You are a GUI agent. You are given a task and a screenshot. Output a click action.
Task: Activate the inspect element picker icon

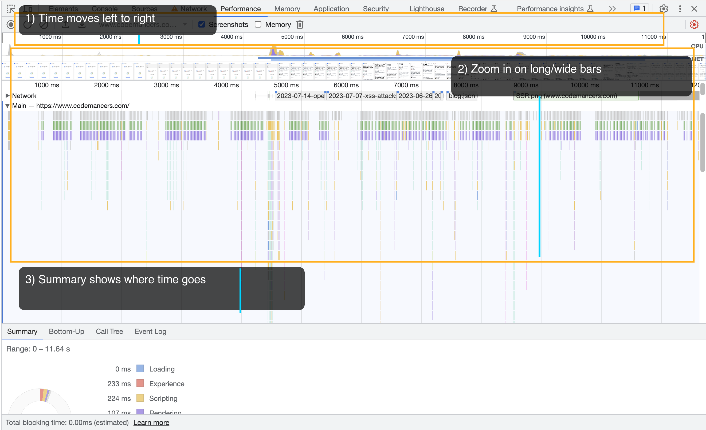[x=11, y=9]
